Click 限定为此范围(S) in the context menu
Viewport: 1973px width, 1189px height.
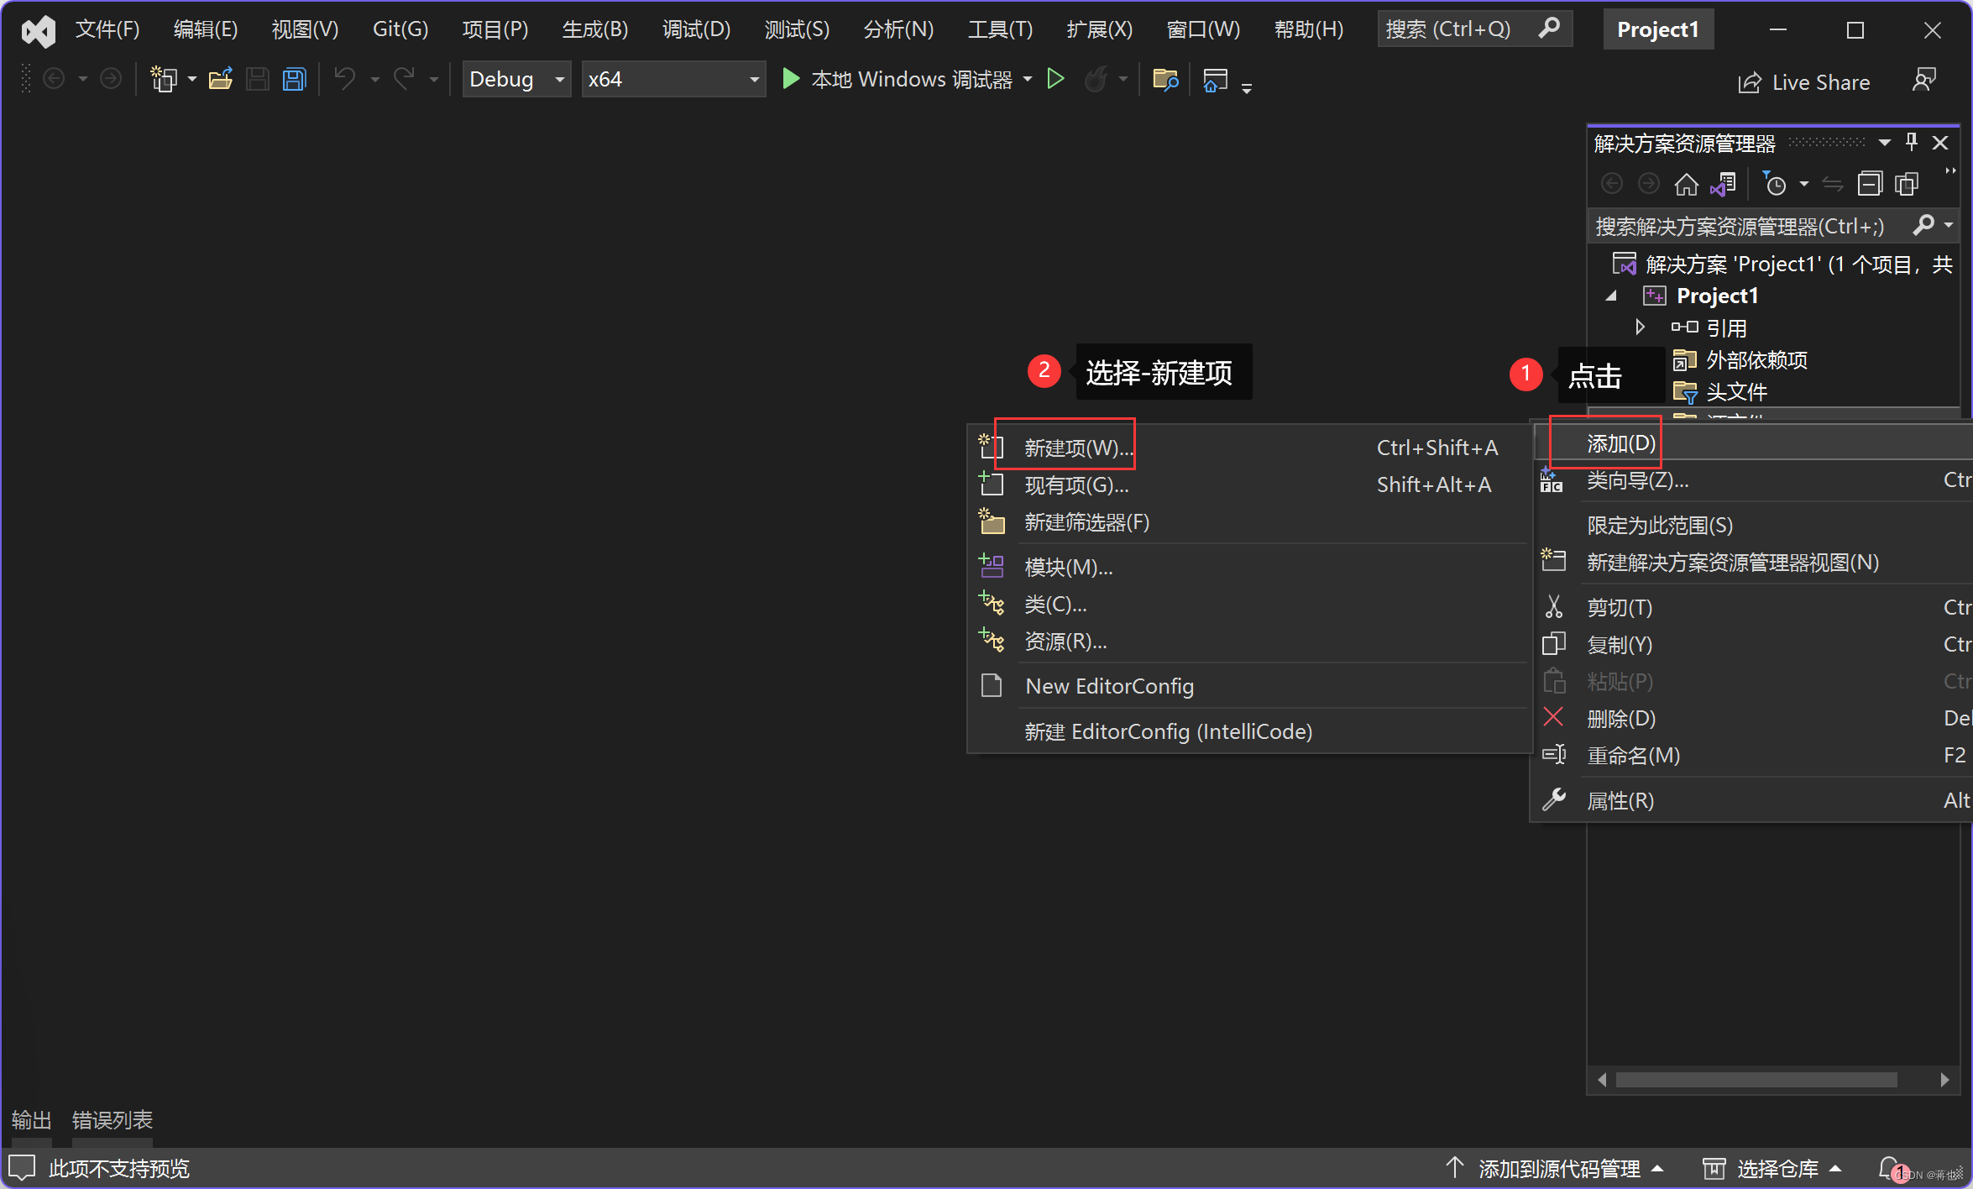click(1753, 525)
